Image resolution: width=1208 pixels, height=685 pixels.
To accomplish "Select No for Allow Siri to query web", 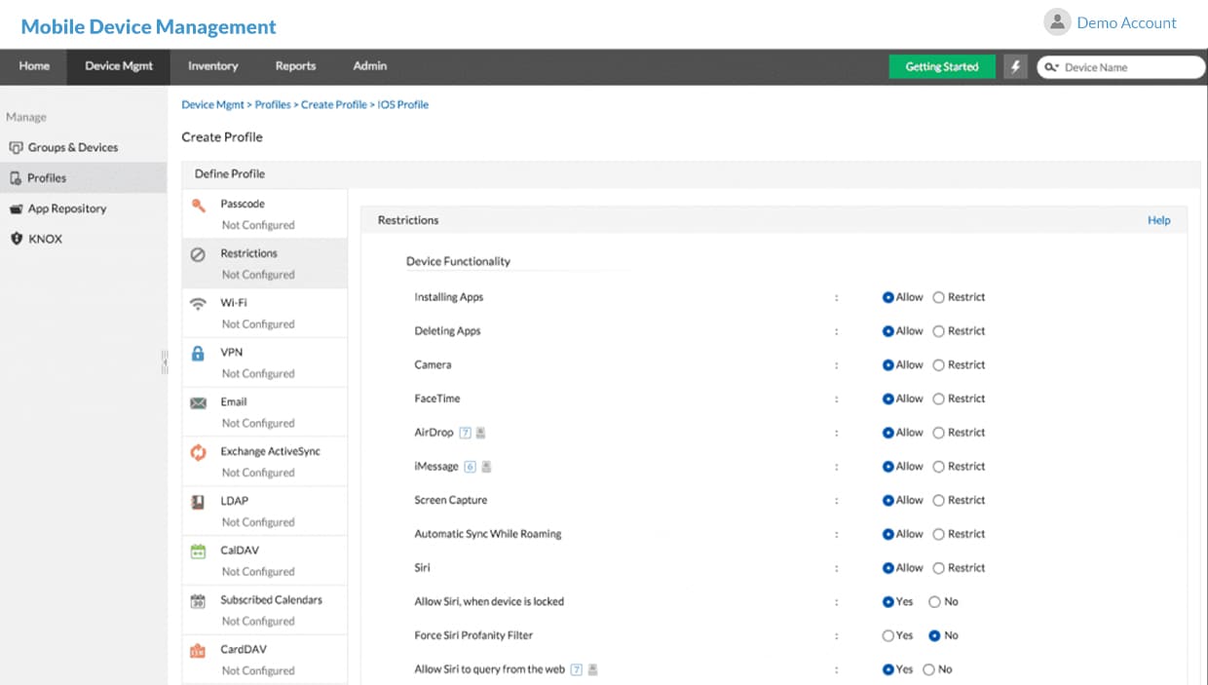I will point(929,669).
